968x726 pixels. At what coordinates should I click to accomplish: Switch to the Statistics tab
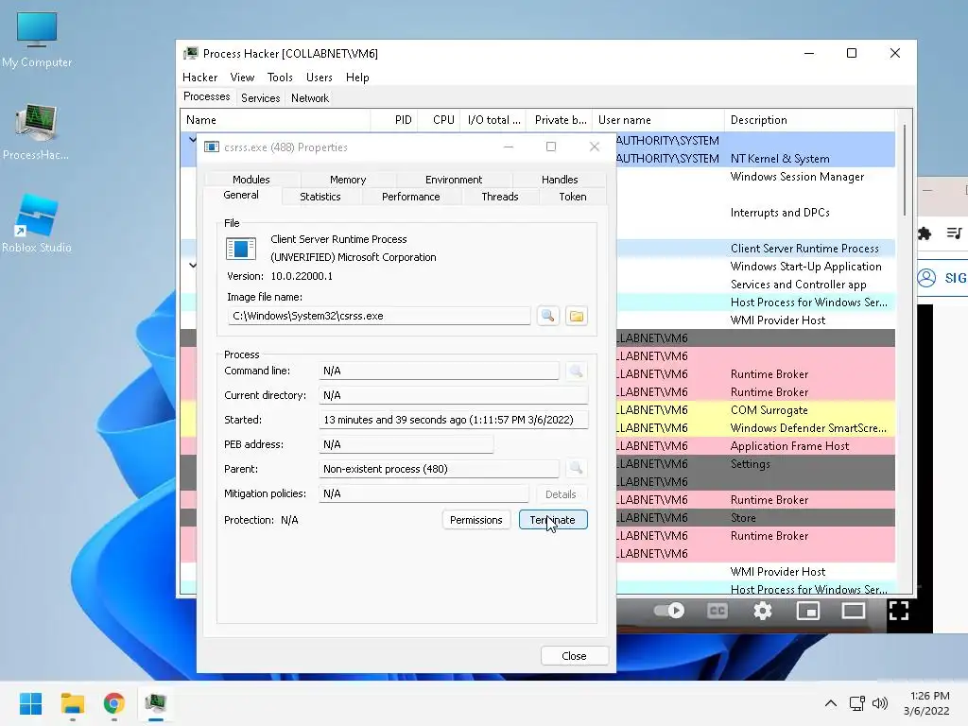tap(320, 197)
